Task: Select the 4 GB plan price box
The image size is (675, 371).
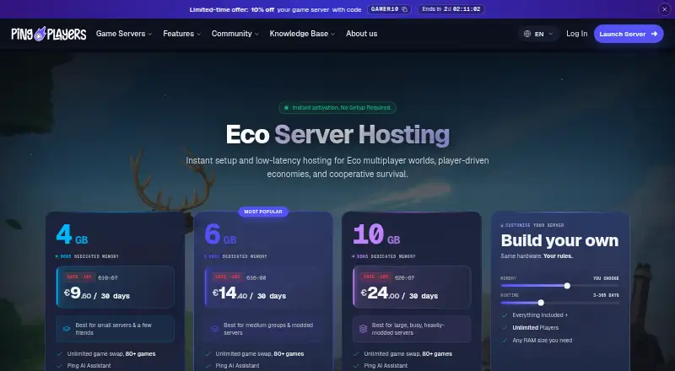Action: (x=115, y=287)
